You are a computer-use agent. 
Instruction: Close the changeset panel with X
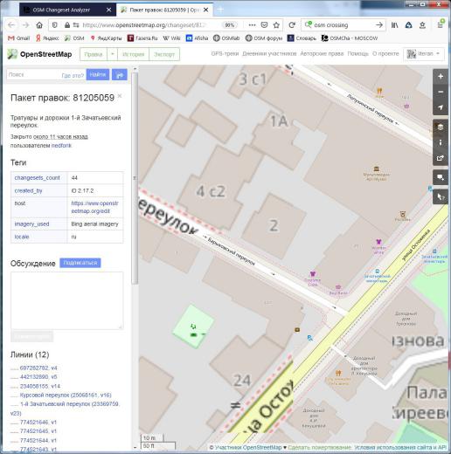[120, 96]
